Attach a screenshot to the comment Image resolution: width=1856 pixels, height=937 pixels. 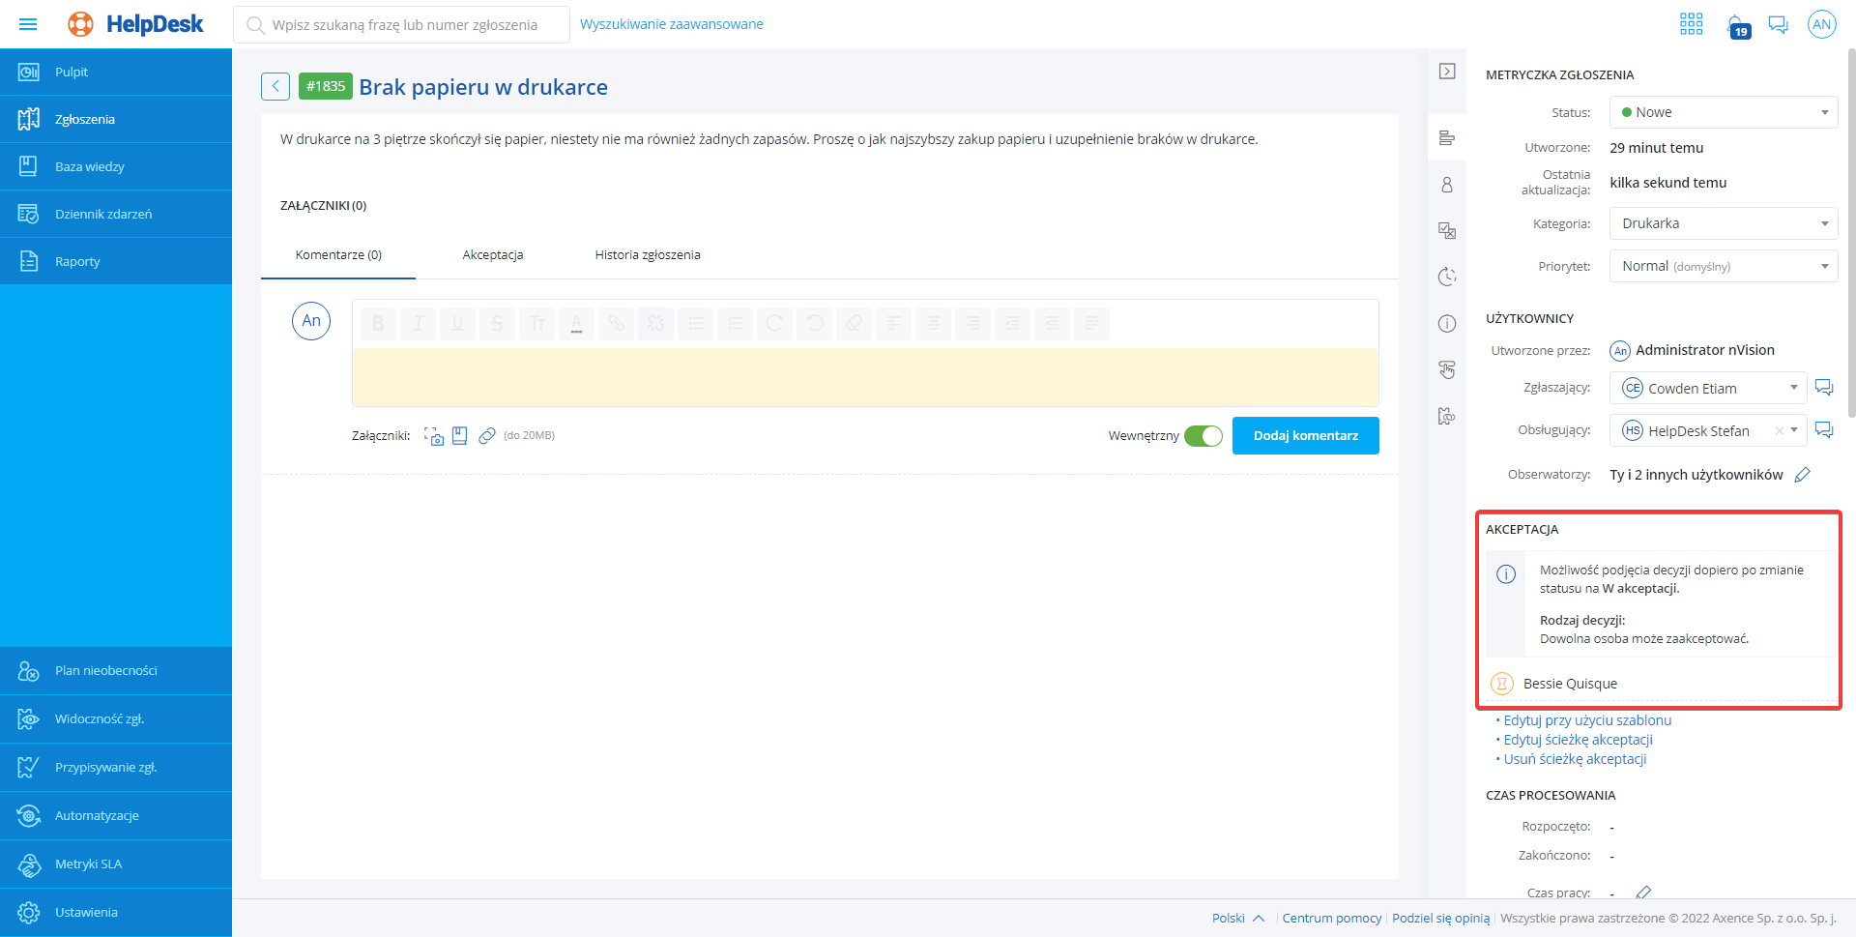coord(434,436)
